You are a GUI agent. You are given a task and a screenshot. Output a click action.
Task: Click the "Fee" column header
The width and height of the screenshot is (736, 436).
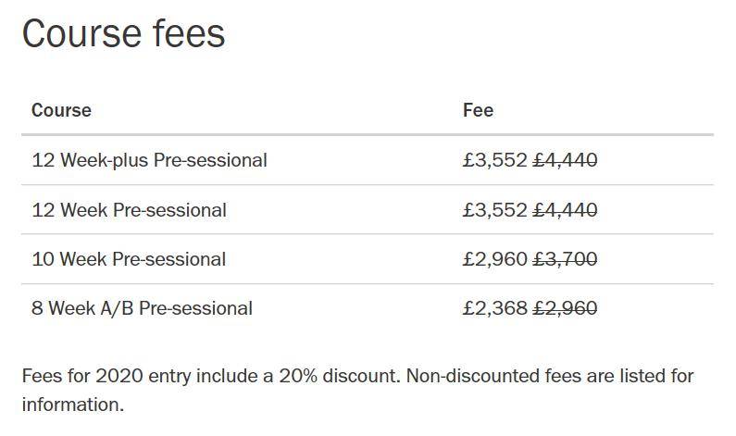click(478, 110)
